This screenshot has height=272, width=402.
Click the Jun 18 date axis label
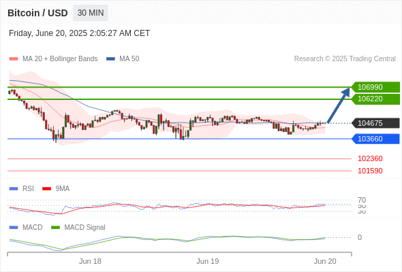(90, 261)
